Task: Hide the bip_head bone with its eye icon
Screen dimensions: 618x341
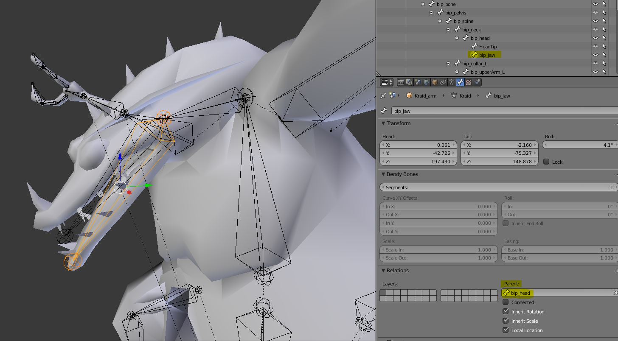Action: point(596,38)
